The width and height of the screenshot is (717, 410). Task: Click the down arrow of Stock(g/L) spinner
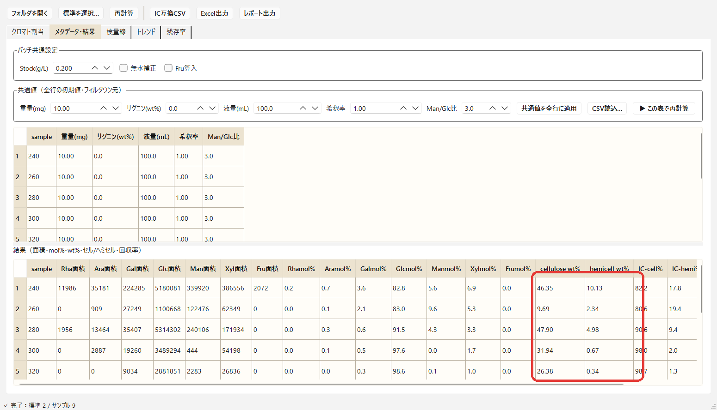107,68
